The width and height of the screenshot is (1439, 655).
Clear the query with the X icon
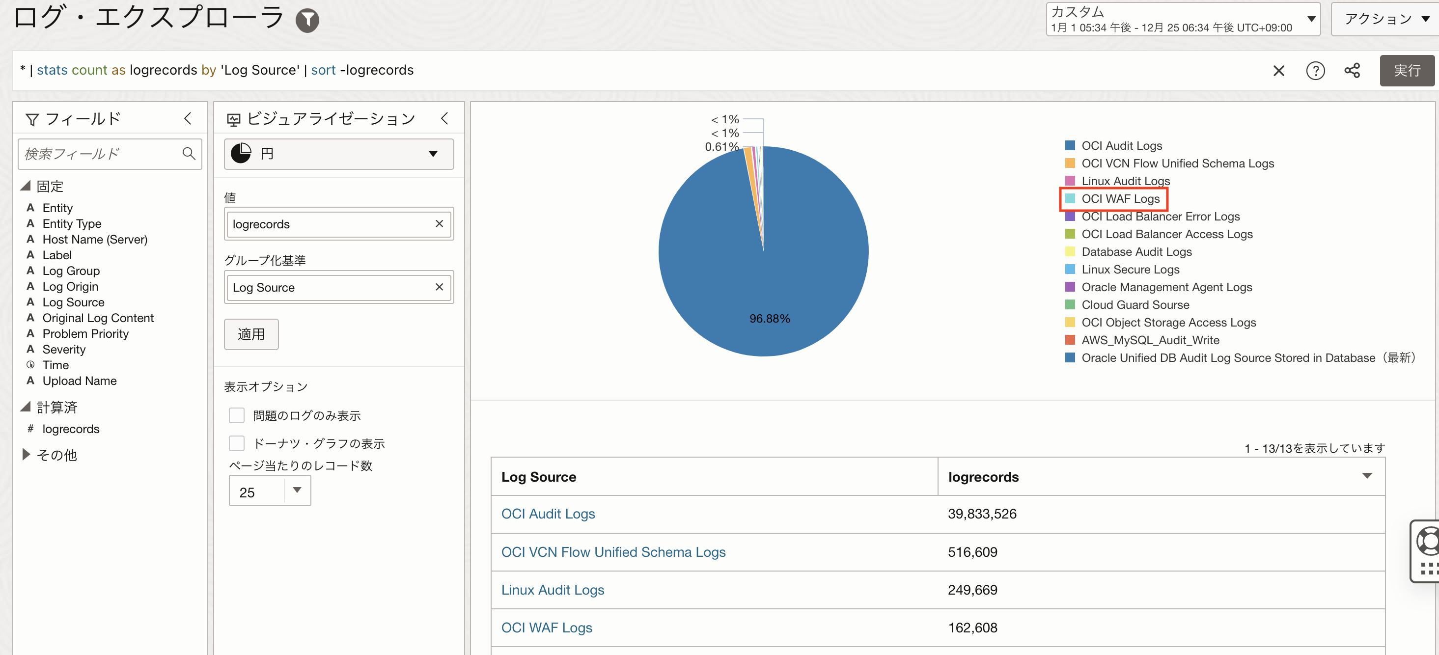point(1278,70)
